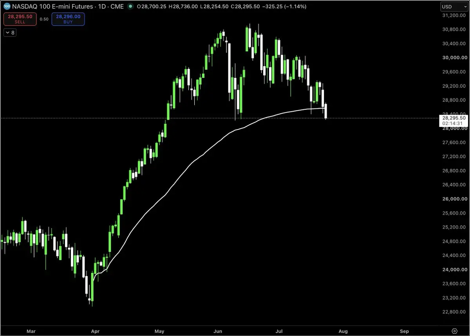This screenshot has width=470, height=336.
Task: Click the Aug label on time axis
Action: coord(343,331)
